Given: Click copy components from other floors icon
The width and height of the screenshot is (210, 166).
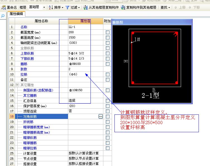Looking at the screenshot, I should (85, 7).
